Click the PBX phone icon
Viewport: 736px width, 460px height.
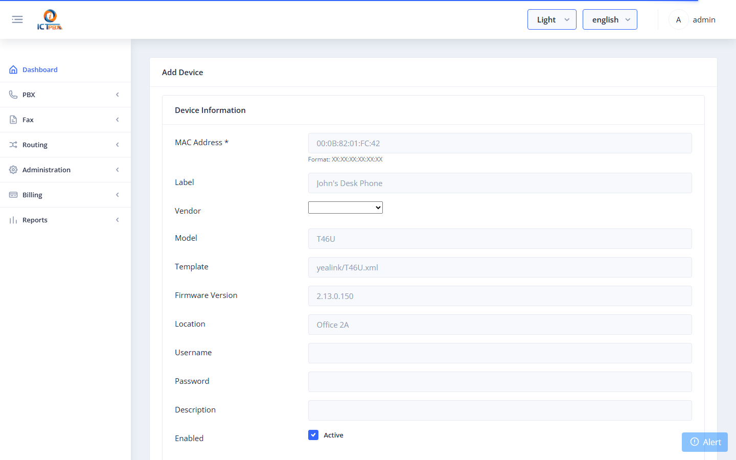(x=13, y=95)
